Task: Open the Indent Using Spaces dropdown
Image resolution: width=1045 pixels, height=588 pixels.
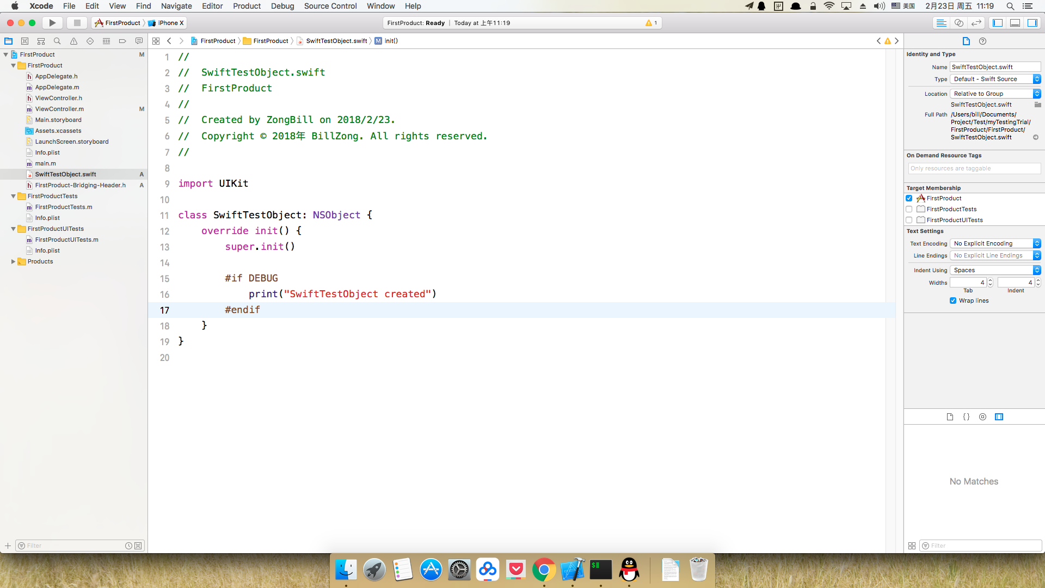Action: click(995, 270)
